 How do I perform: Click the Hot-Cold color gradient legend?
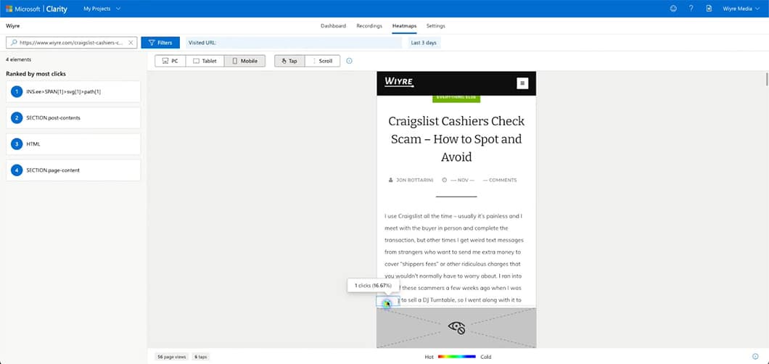pyautogui.click(x=456, y=357)
